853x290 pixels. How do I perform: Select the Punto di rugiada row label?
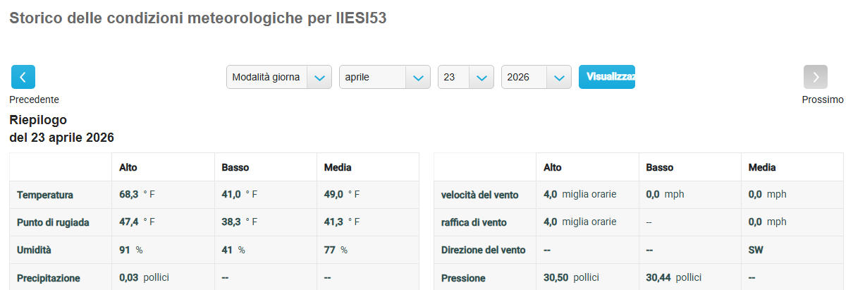coord(53,222)
